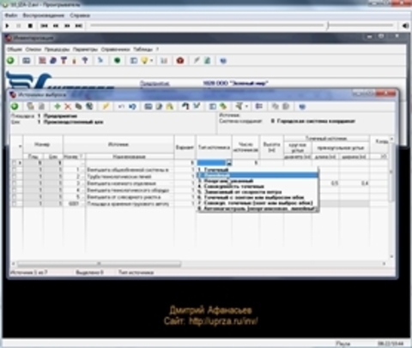
Task: Click the Play button in the media player
Action: (8, 26)
